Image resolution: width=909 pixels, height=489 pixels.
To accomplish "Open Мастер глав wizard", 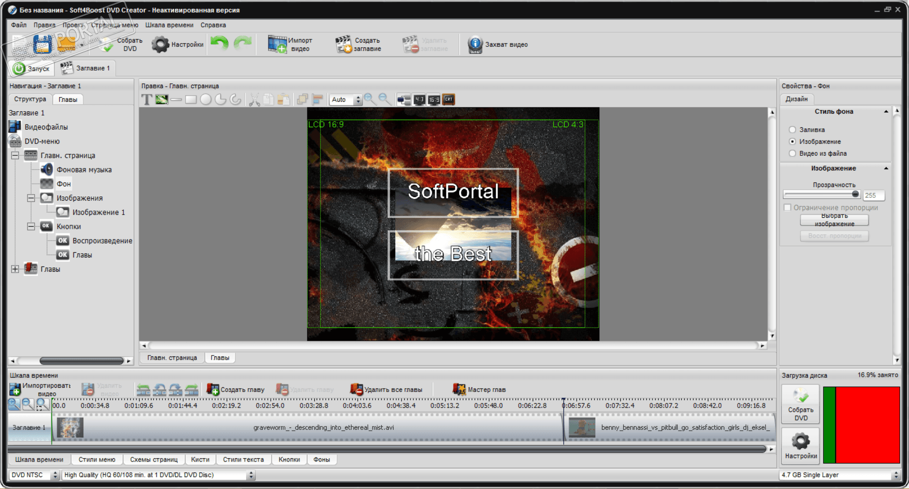I will coord(480,390).
